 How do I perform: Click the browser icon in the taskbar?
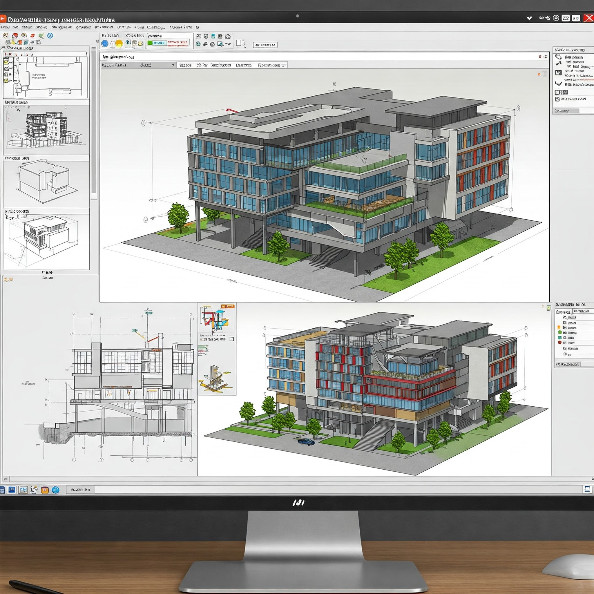[56, 490]
